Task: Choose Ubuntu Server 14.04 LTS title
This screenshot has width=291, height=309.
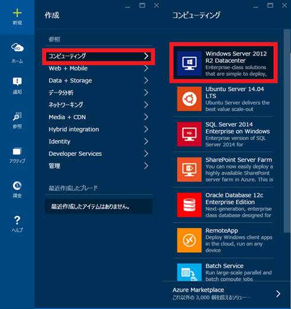Action: coord(235,92)
